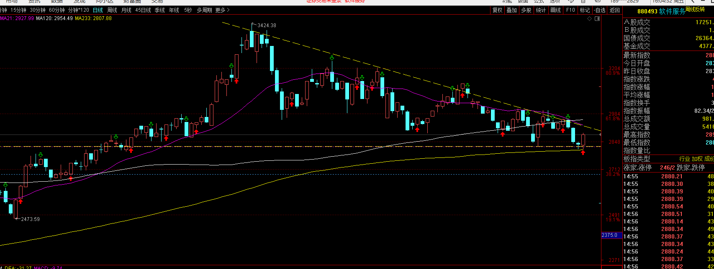Click the 板指类型 row

point(668,159)
